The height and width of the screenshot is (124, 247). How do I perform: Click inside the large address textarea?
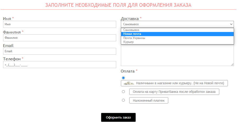(177, 55)
